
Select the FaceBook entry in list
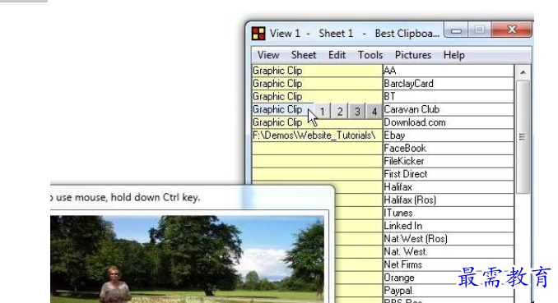tap(449, 148)
